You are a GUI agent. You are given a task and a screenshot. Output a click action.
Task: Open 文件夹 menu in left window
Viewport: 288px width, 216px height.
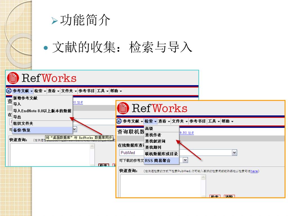point(69,91)
